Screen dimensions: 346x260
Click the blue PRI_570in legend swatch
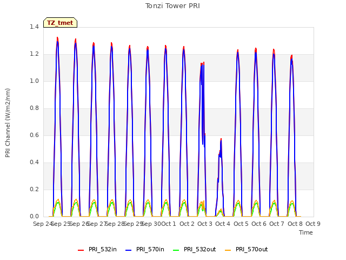[x=129, y=250]
